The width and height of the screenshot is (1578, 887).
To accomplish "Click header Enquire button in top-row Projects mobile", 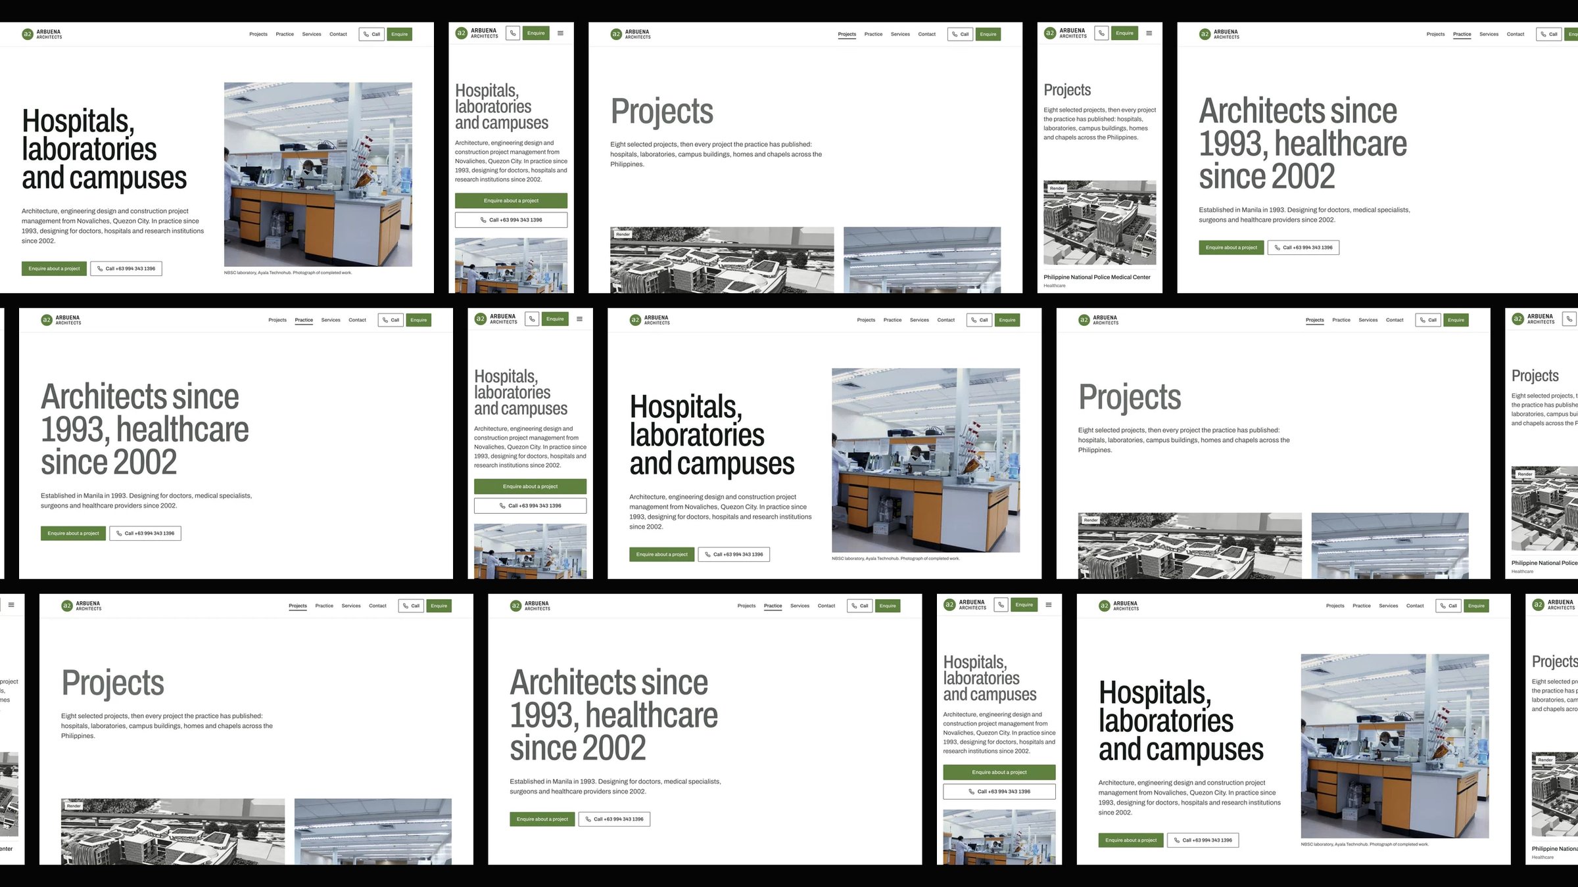I will click(1124, 33).
